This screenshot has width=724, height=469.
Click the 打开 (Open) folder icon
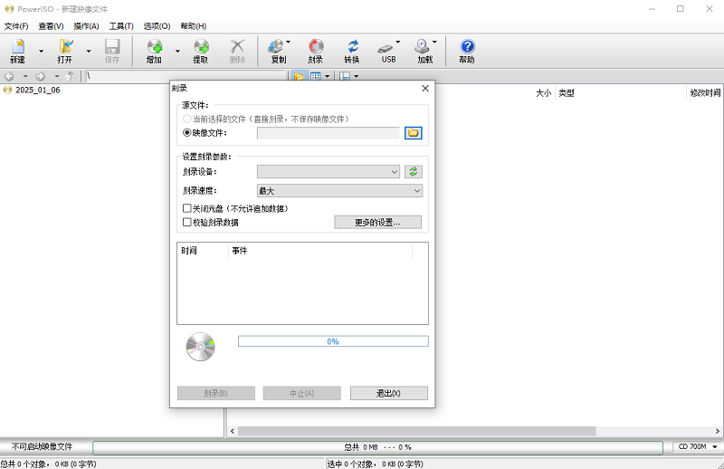(65, 48)
